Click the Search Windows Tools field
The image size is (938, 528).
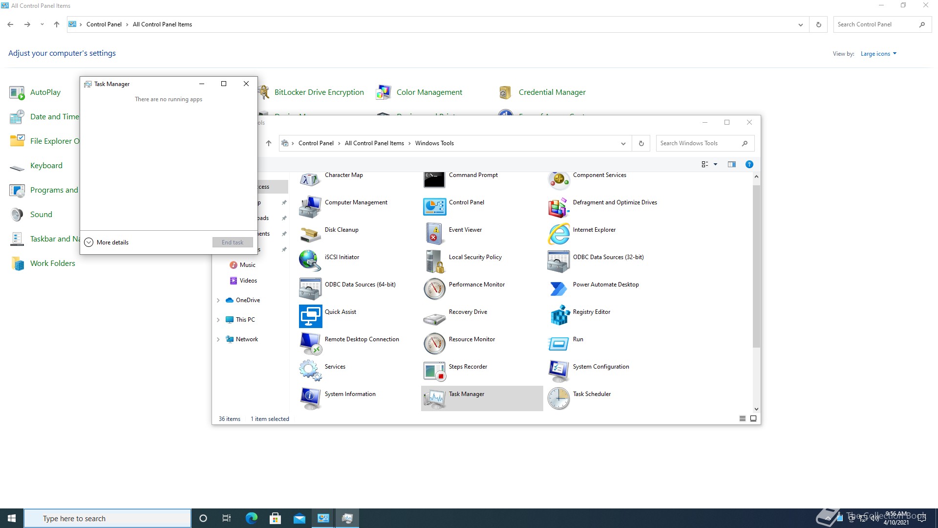click(x=705, y=143)
